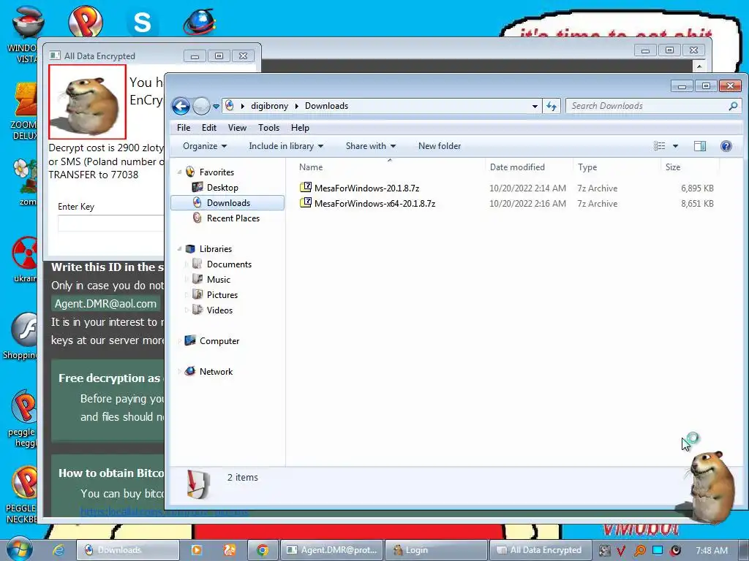Select Desktop in Favorites
Screen dimensions: 749x561
pos(222,188)
